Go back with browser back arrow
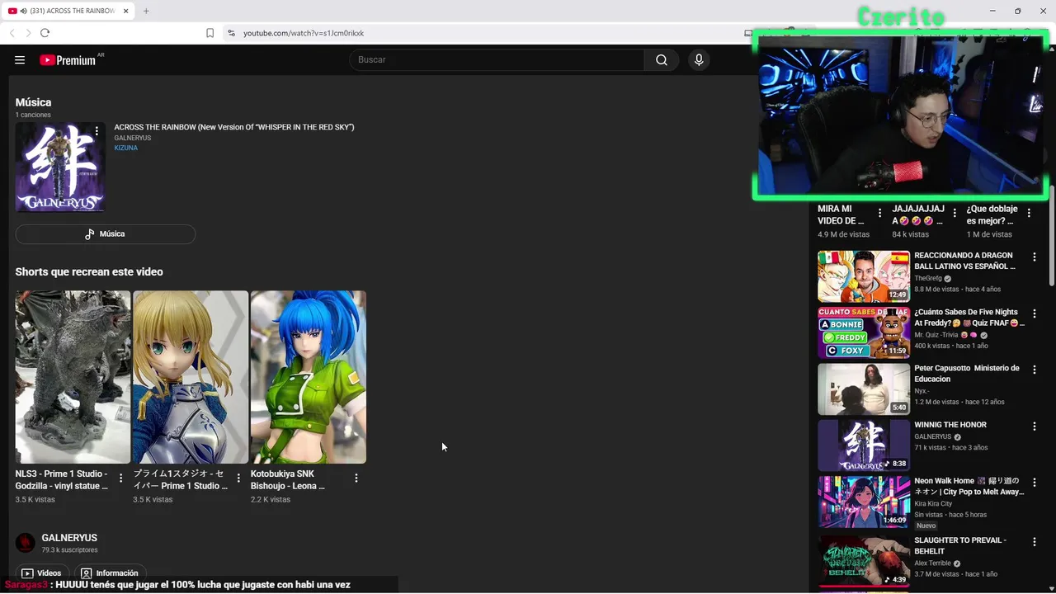 tap(12, 33)
